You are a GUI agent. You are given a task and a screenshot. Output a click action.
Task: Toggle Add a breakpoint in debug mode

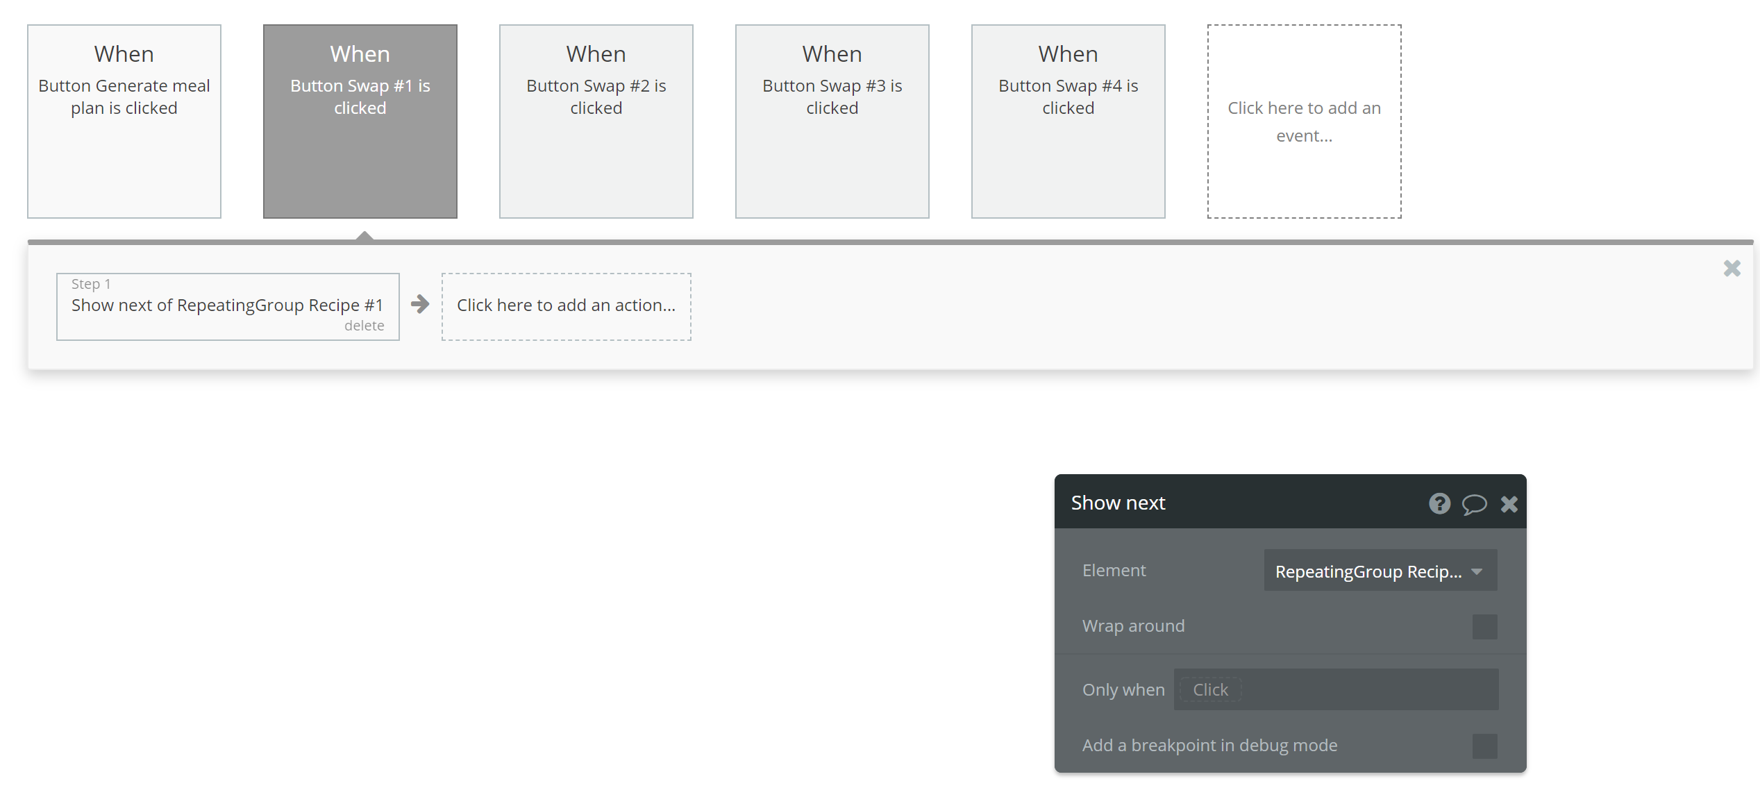pyautogui.click(x=1484, y=746)
